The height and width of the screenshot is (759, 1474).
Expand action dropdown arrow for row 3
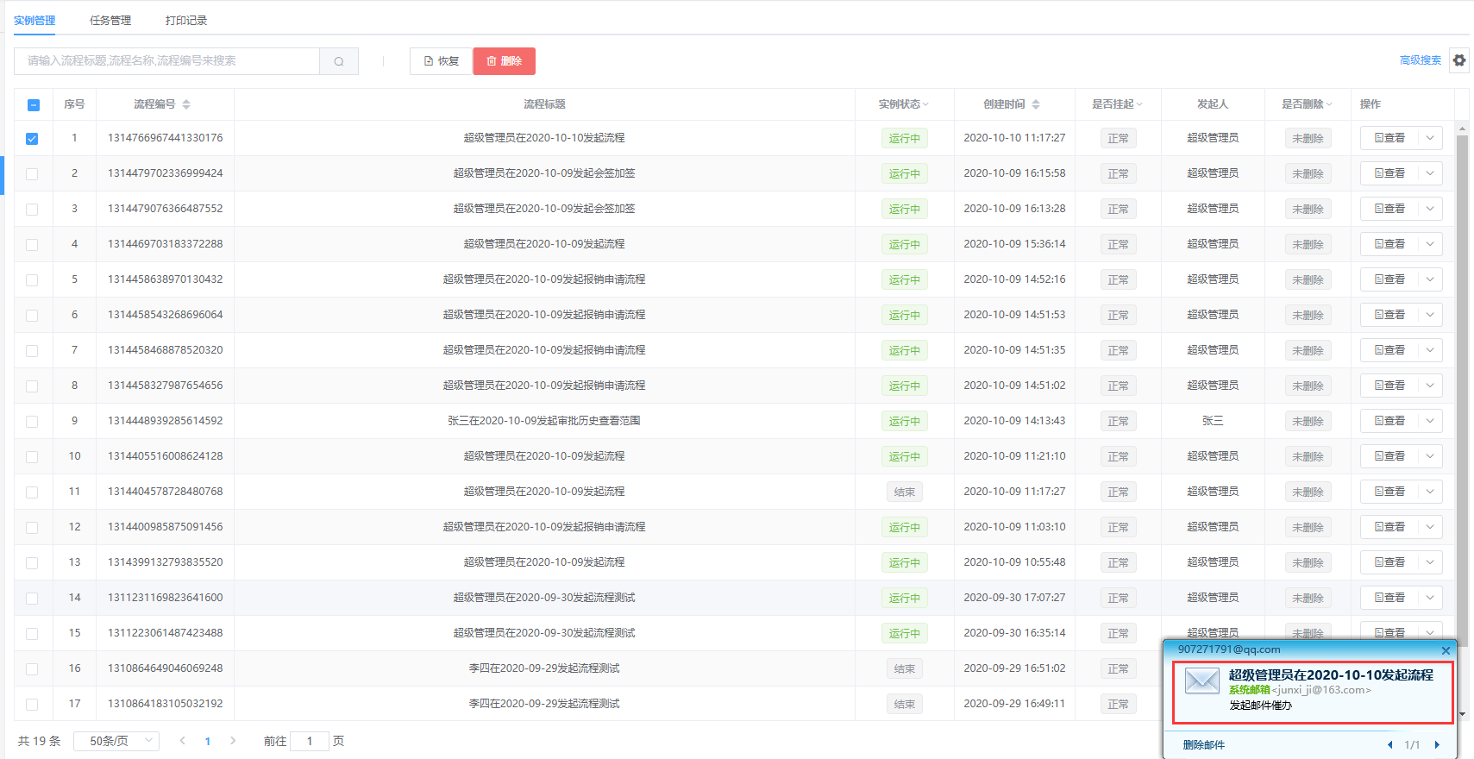coord(1429,209)
